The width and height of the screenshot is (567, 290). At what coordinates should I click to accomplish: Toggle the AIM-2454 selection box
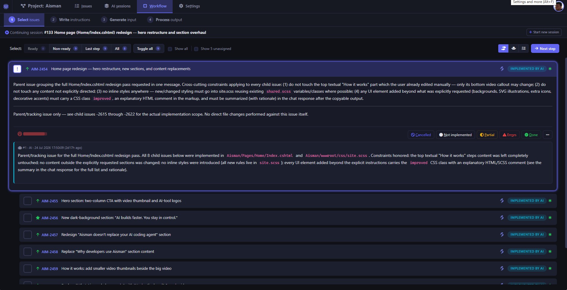(x=17, y=69)
